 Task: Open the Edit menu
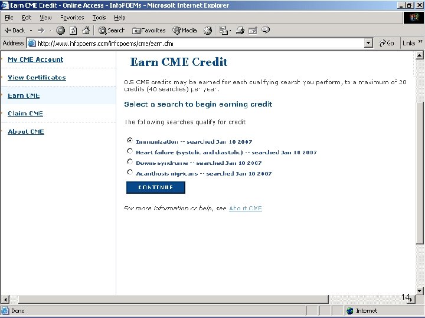tap(27, 18)
